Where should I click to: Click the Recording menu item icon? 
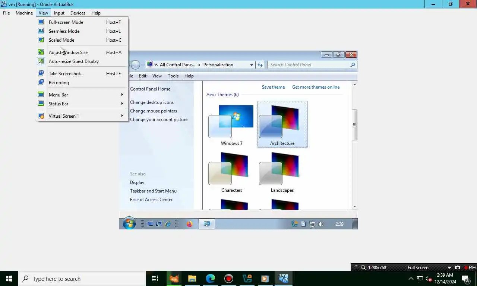pyautogui.click(x=41, y=82)
